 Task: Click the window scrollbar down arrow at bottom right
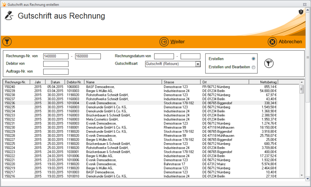pos(308,179)
